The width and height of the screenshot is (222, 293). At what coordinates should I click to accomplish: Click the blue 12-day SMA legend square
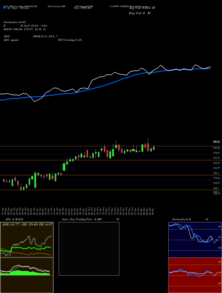coord(4,8)
